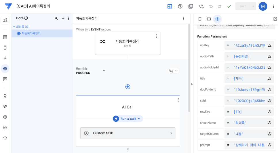This screenshot has width=278, height=153.
Task: Open event card three-dot menu
Action: (x=156, y=36)
